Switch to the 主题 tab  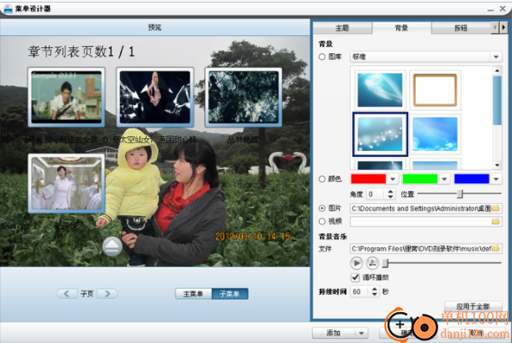click(342, 28)
